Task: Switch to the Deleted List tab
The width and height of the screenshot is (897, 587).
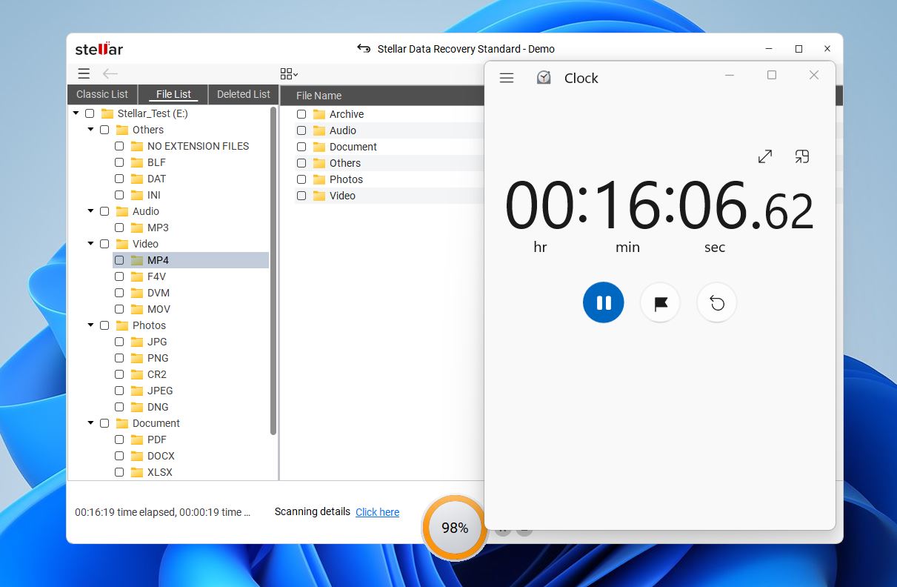Action: tap(244, 94)
